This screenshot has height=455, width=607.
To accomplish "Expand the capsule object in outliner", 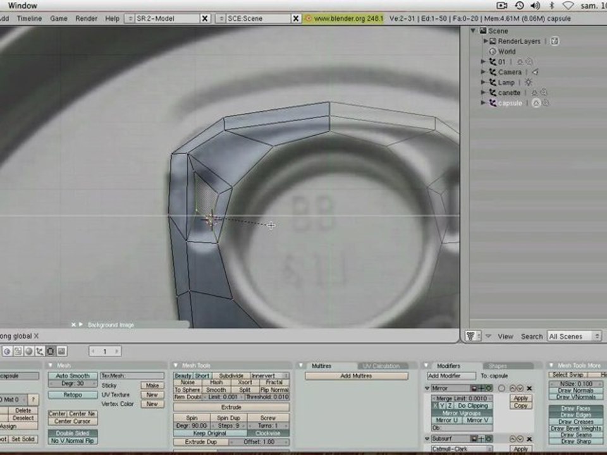I will tap(482, 103).
